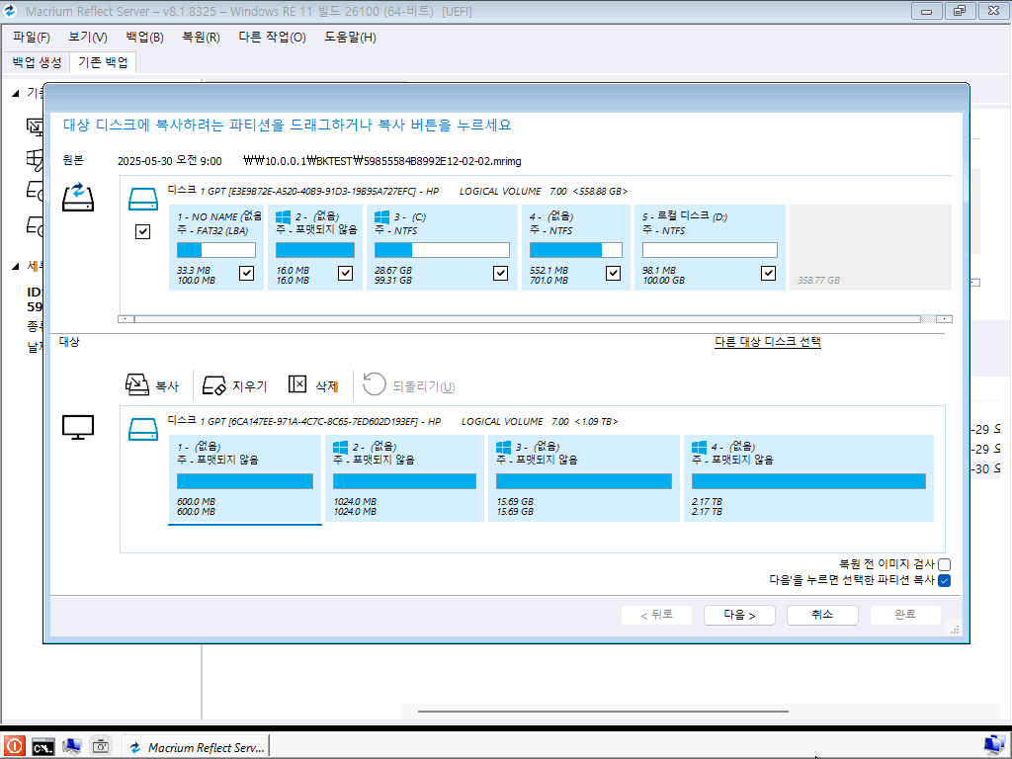The height and width of the screenshot is (759, 1012).
Task: Select the source disk 1 drive icon
Action: pyautogui.click(x=142, y=199)
